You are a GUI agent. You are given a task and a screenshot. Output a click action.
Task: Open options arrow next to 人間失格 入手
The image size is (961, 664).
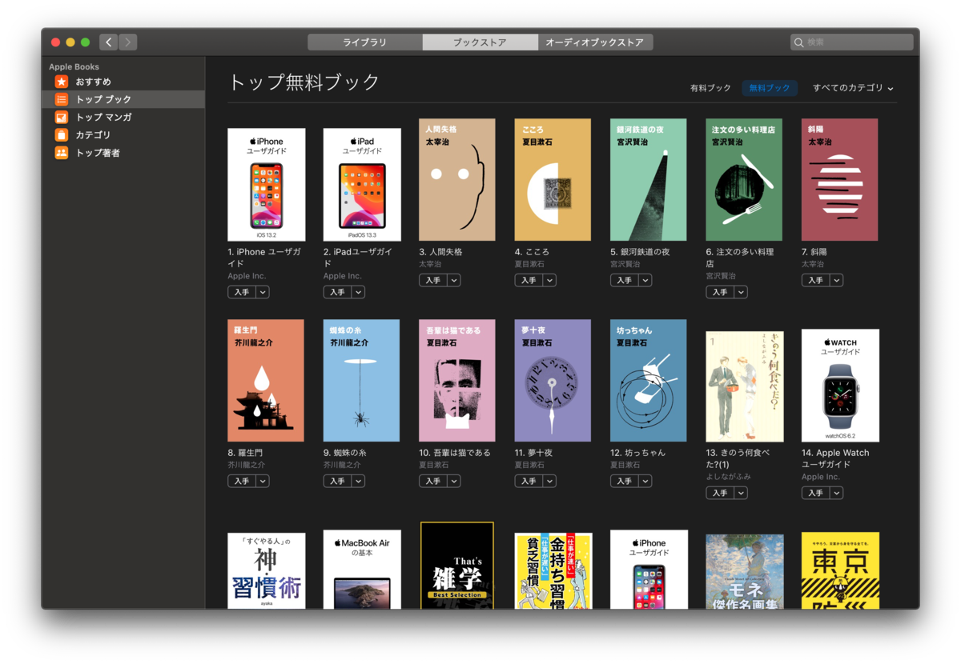point(454,280)
